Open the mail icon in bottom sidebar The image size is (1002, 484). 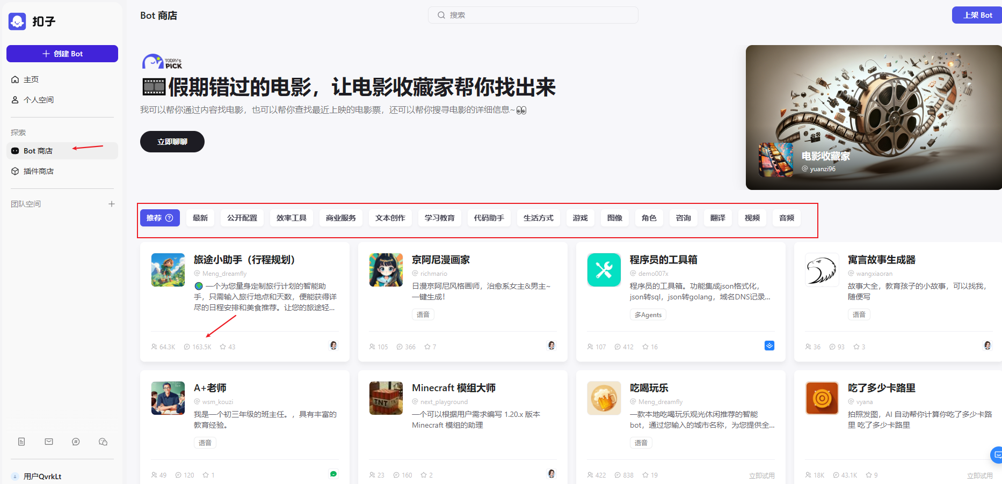49,442
